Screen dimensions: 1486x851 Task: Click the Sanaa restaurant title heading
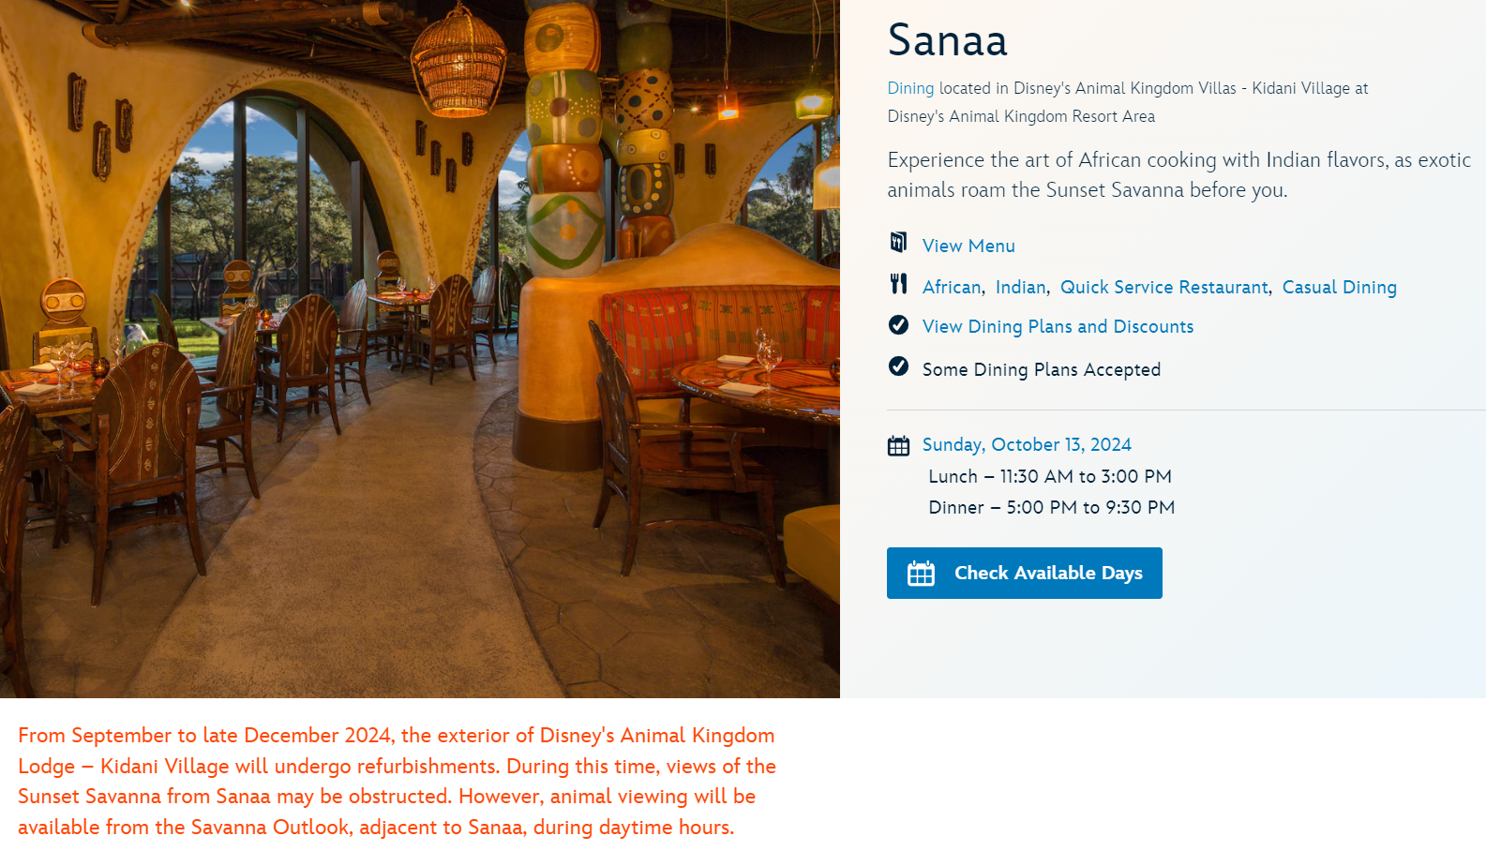point(947,40)
